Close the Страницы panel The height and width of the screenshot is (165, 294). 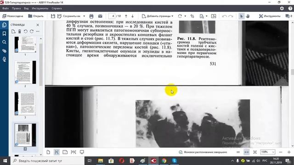[38, 25]
